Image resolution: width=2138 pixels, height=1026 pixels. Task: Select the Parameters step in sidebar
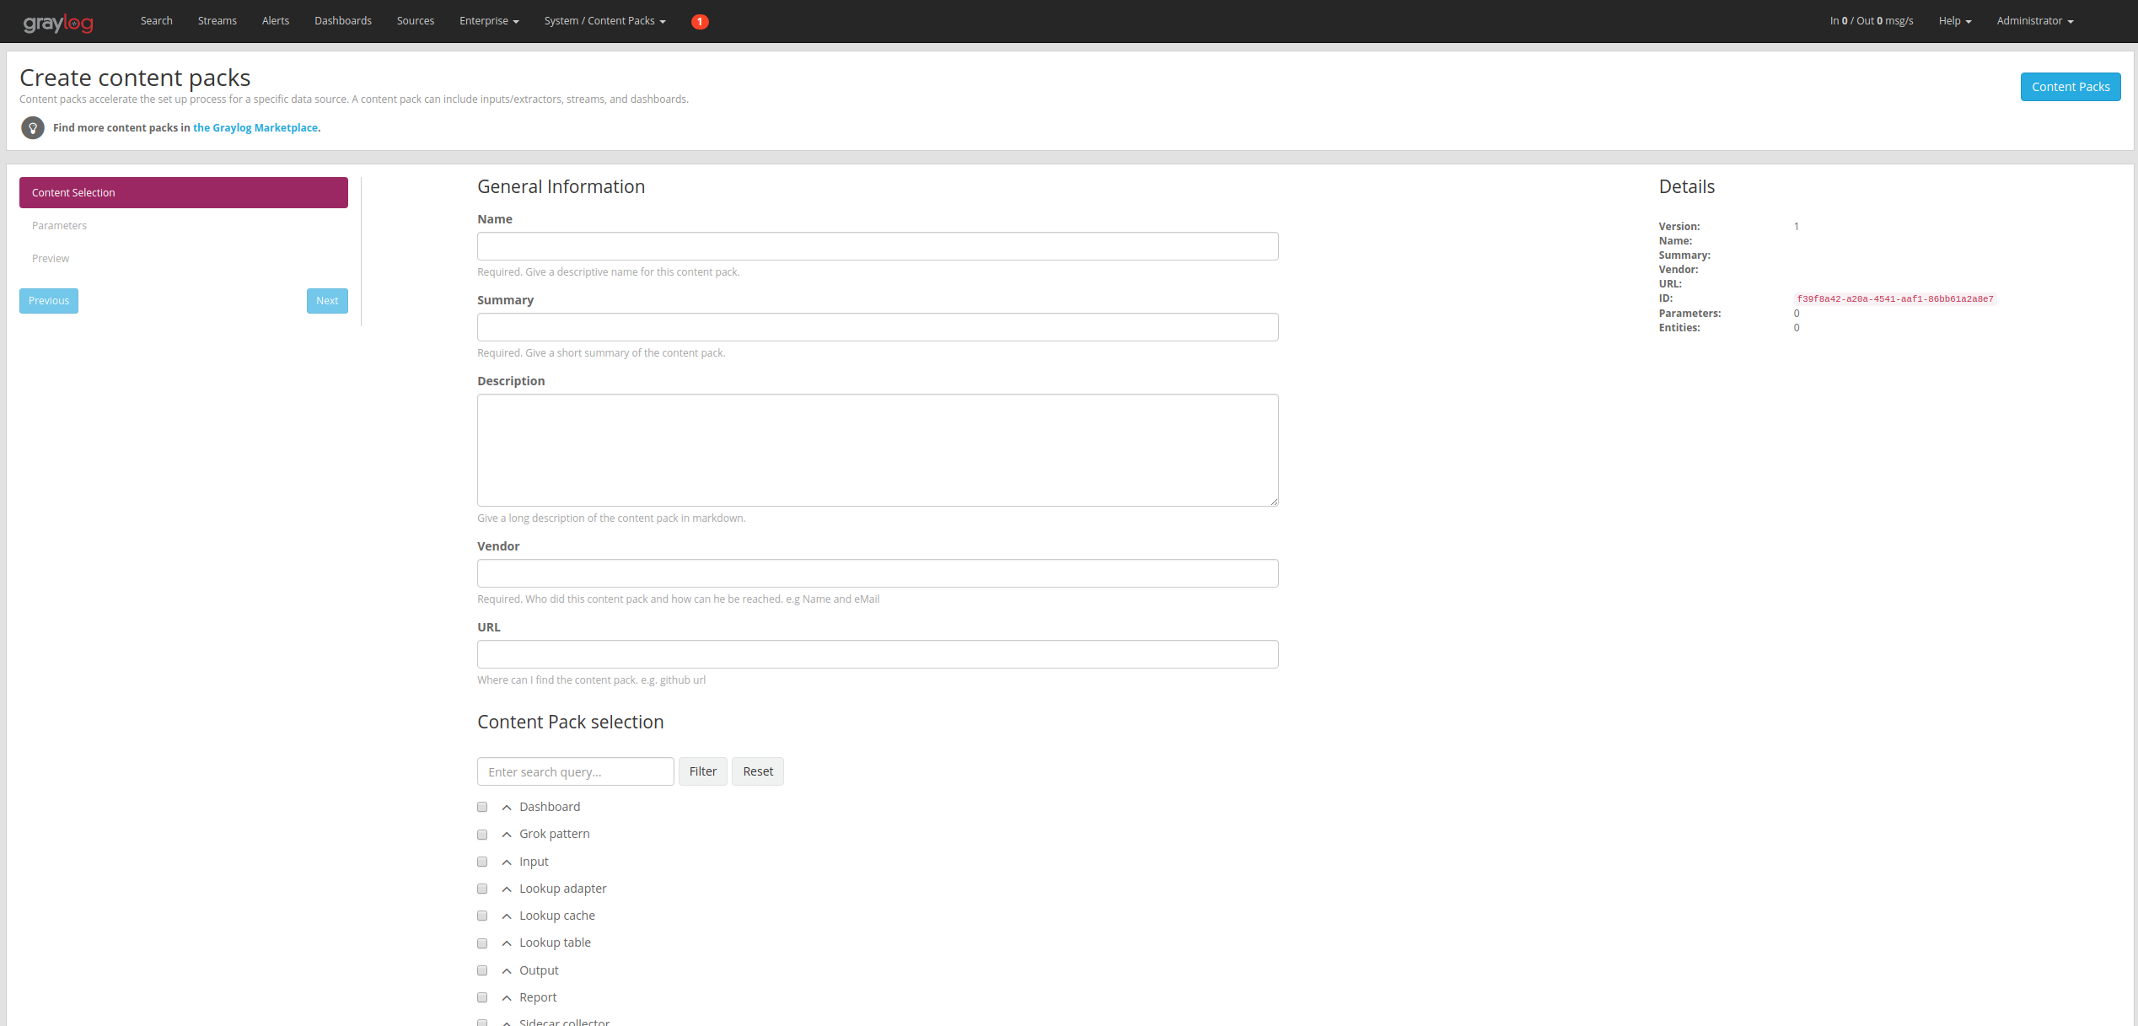coord(59,225)
